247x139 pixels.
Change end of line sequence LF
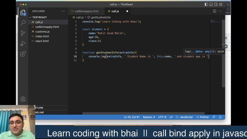171,117
